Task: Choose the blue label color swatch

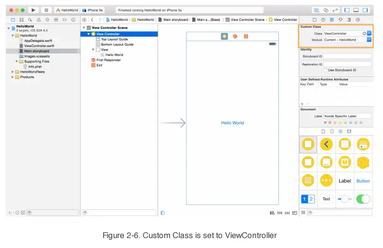Action: pyautogui.click(x=351, y=122)
